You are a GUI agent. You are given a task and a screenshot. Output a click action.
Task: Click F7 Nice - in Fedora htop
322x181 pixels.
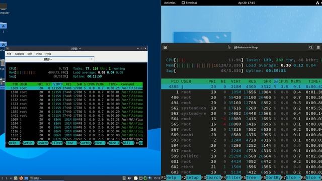[291, 177]
